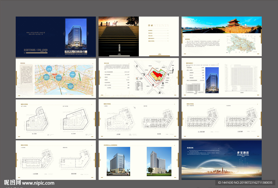Click the night hotel photo on the floor function page
Viewport: 278px width, 188px height.
(212, 80)
